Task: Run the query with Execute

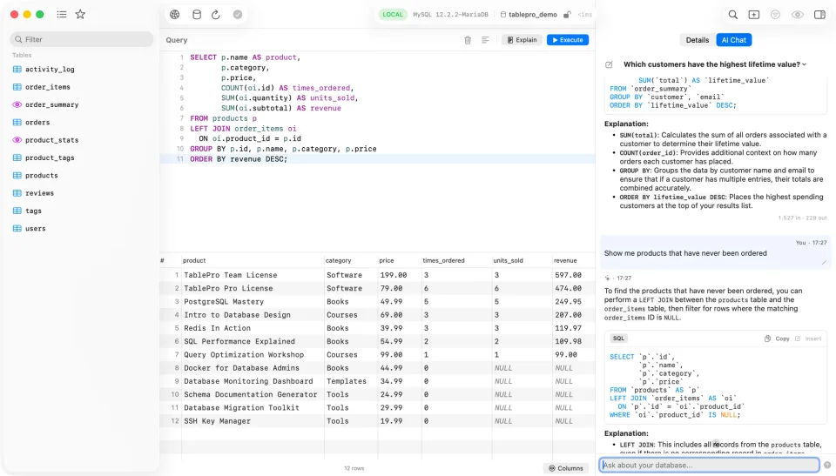Action: (x=567, y=40)
